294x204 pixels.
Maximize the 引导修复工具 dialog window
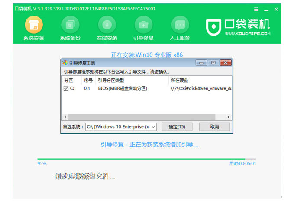[213, 63]
